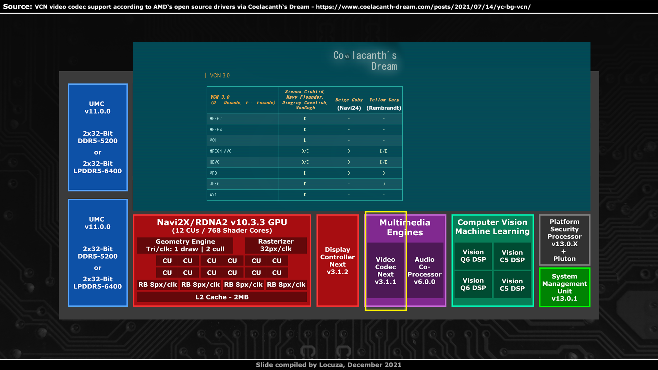
Task: Expand the Multimedia Engines section
Action: click(405, 227)
